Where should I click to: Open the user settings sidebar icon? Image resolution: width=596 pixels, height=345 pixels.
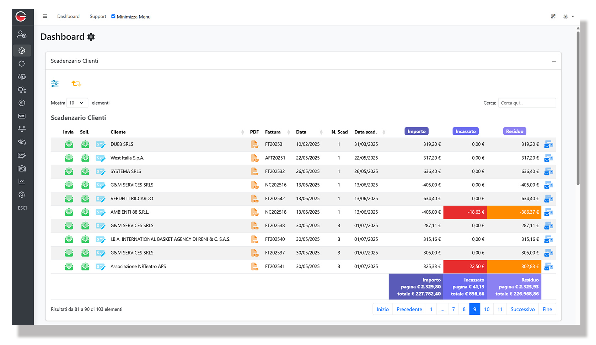22,34
